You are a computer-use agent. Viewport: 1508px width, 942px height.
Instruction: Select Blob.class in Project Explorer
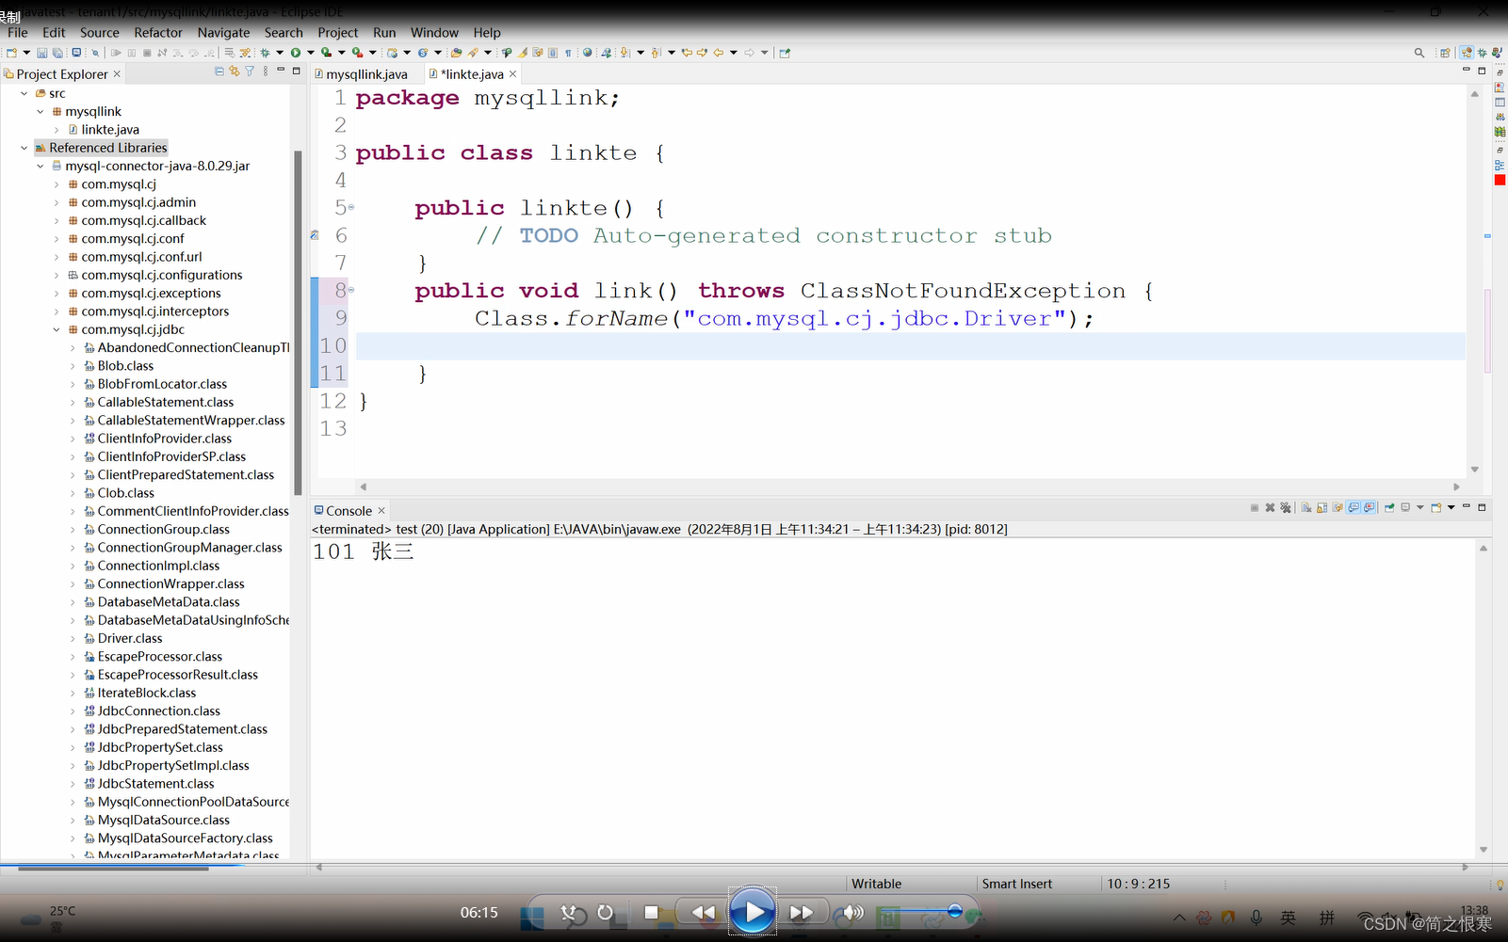(125, 365)
